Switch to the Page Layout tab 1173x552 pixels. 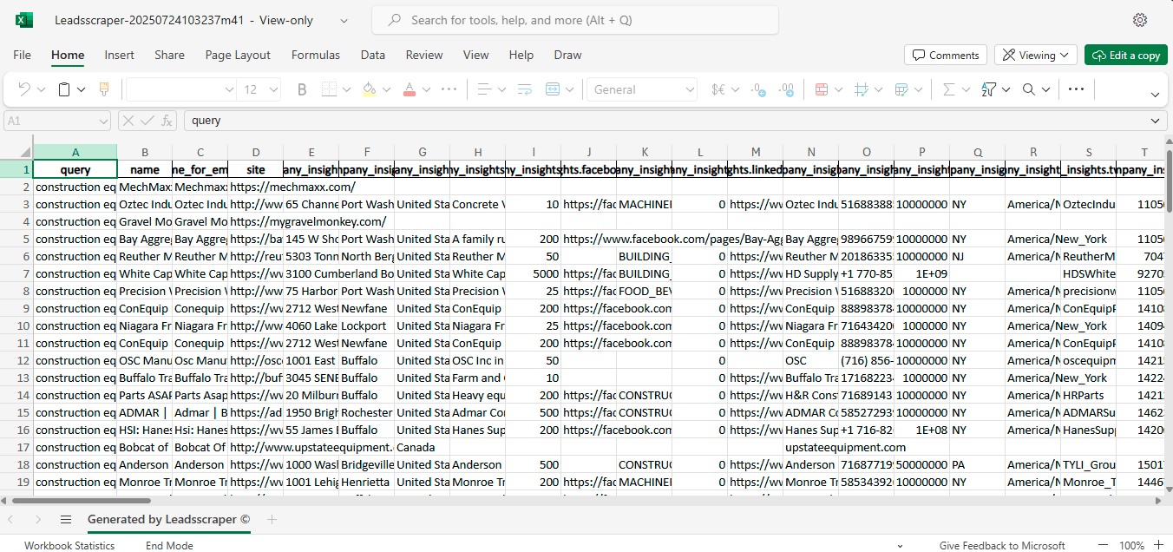(238, 55)
